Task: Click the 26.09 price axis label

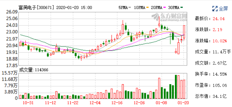Action: click(x=12, y=12)
